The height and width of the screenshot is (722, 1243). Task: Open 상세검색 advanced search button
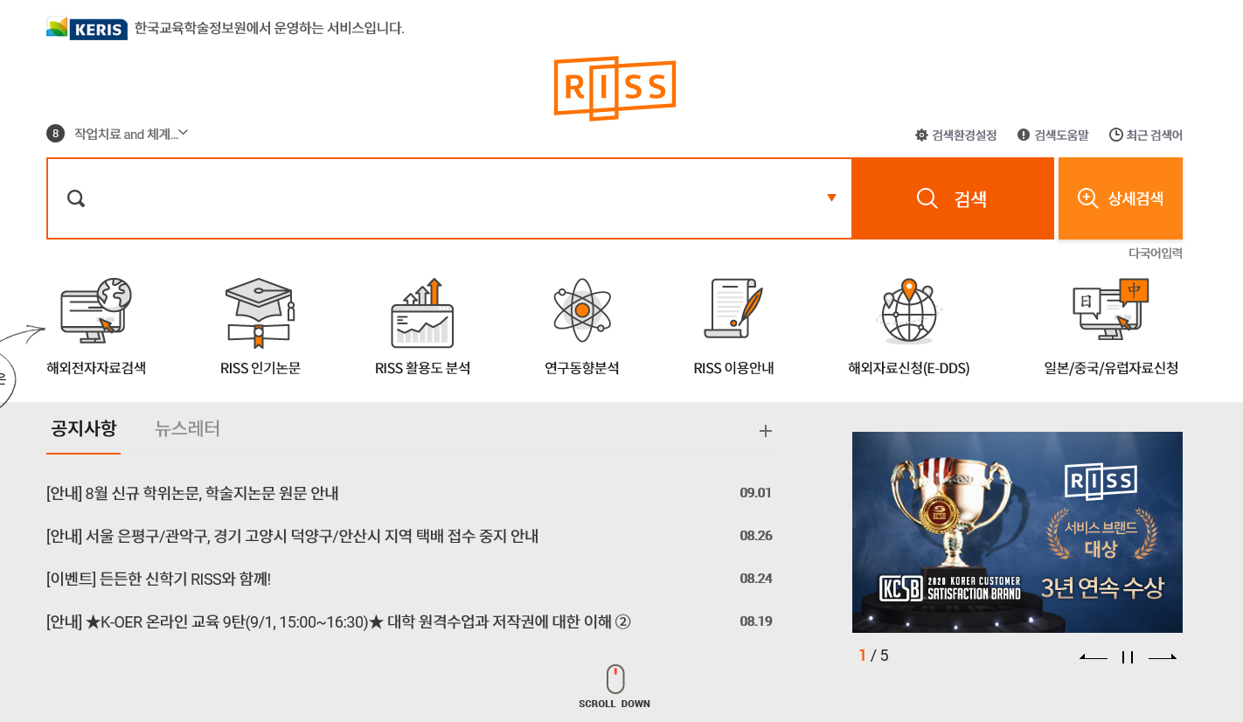tap(1121, 198)
